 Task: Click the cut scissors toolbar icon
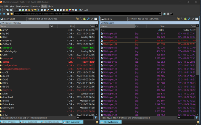(x=4, y=10)
